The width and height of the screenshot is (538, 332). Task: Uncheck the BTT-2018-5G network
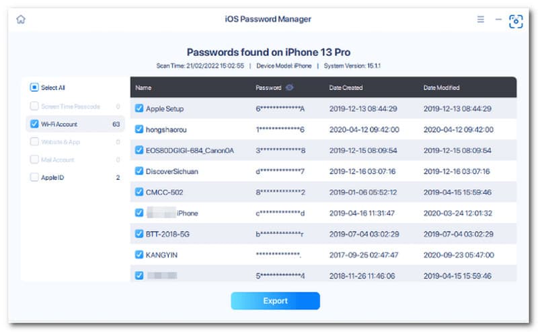coord(139,234)
